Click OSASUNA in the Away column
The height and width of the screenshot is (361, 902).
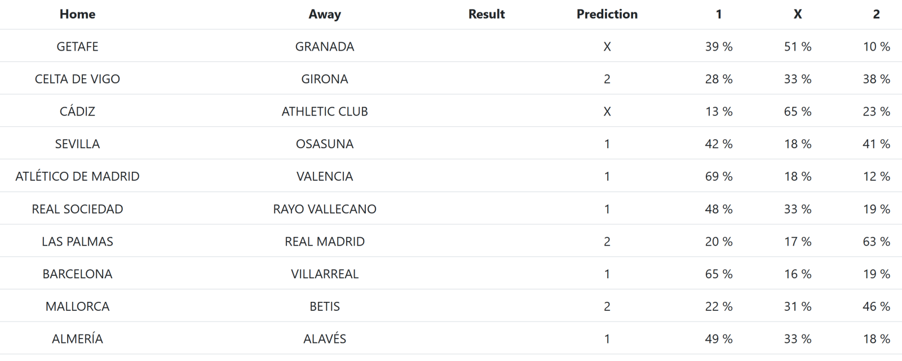[325, 144]
